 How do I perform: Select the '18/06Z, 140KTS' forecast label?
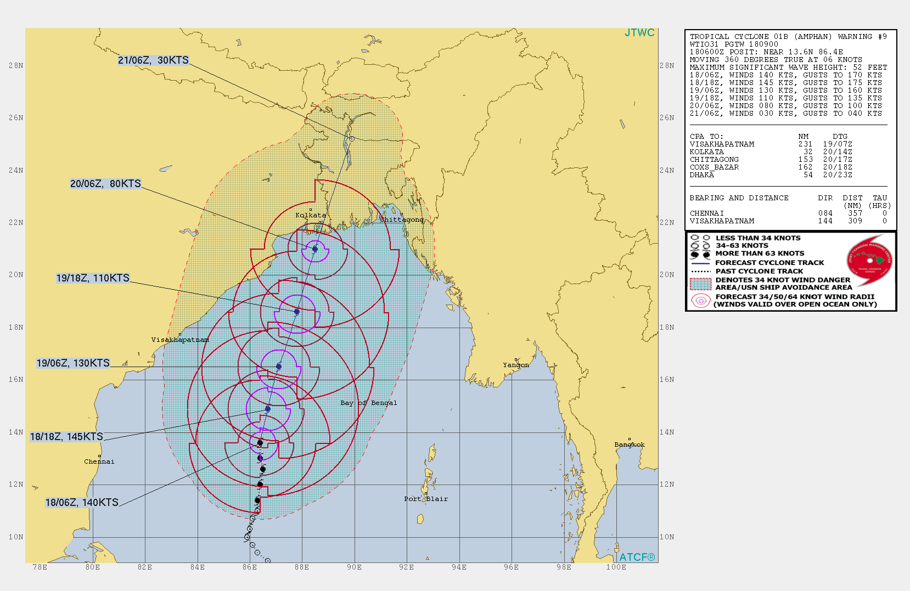(82, 502)
